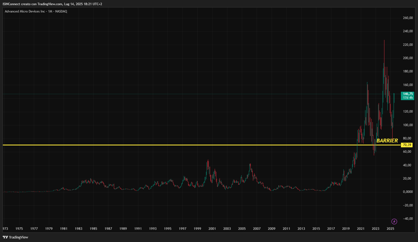Click the 1999 year on time axis
418x242 pixels.
click(197, 229)
